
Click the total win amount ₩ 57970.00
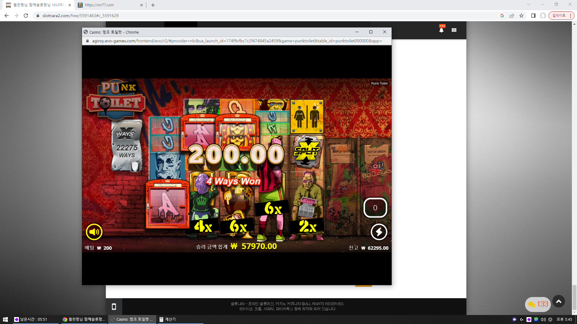(254, 246)
